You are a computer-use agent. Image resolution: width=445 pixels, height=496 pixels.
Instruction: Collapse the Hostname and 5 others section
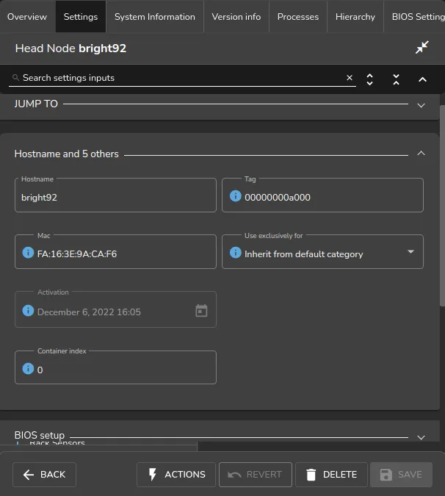(x=421, y=154)
